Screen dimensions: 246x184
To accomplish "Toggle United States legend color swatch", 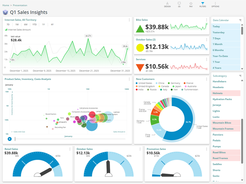I will [137, 83].
